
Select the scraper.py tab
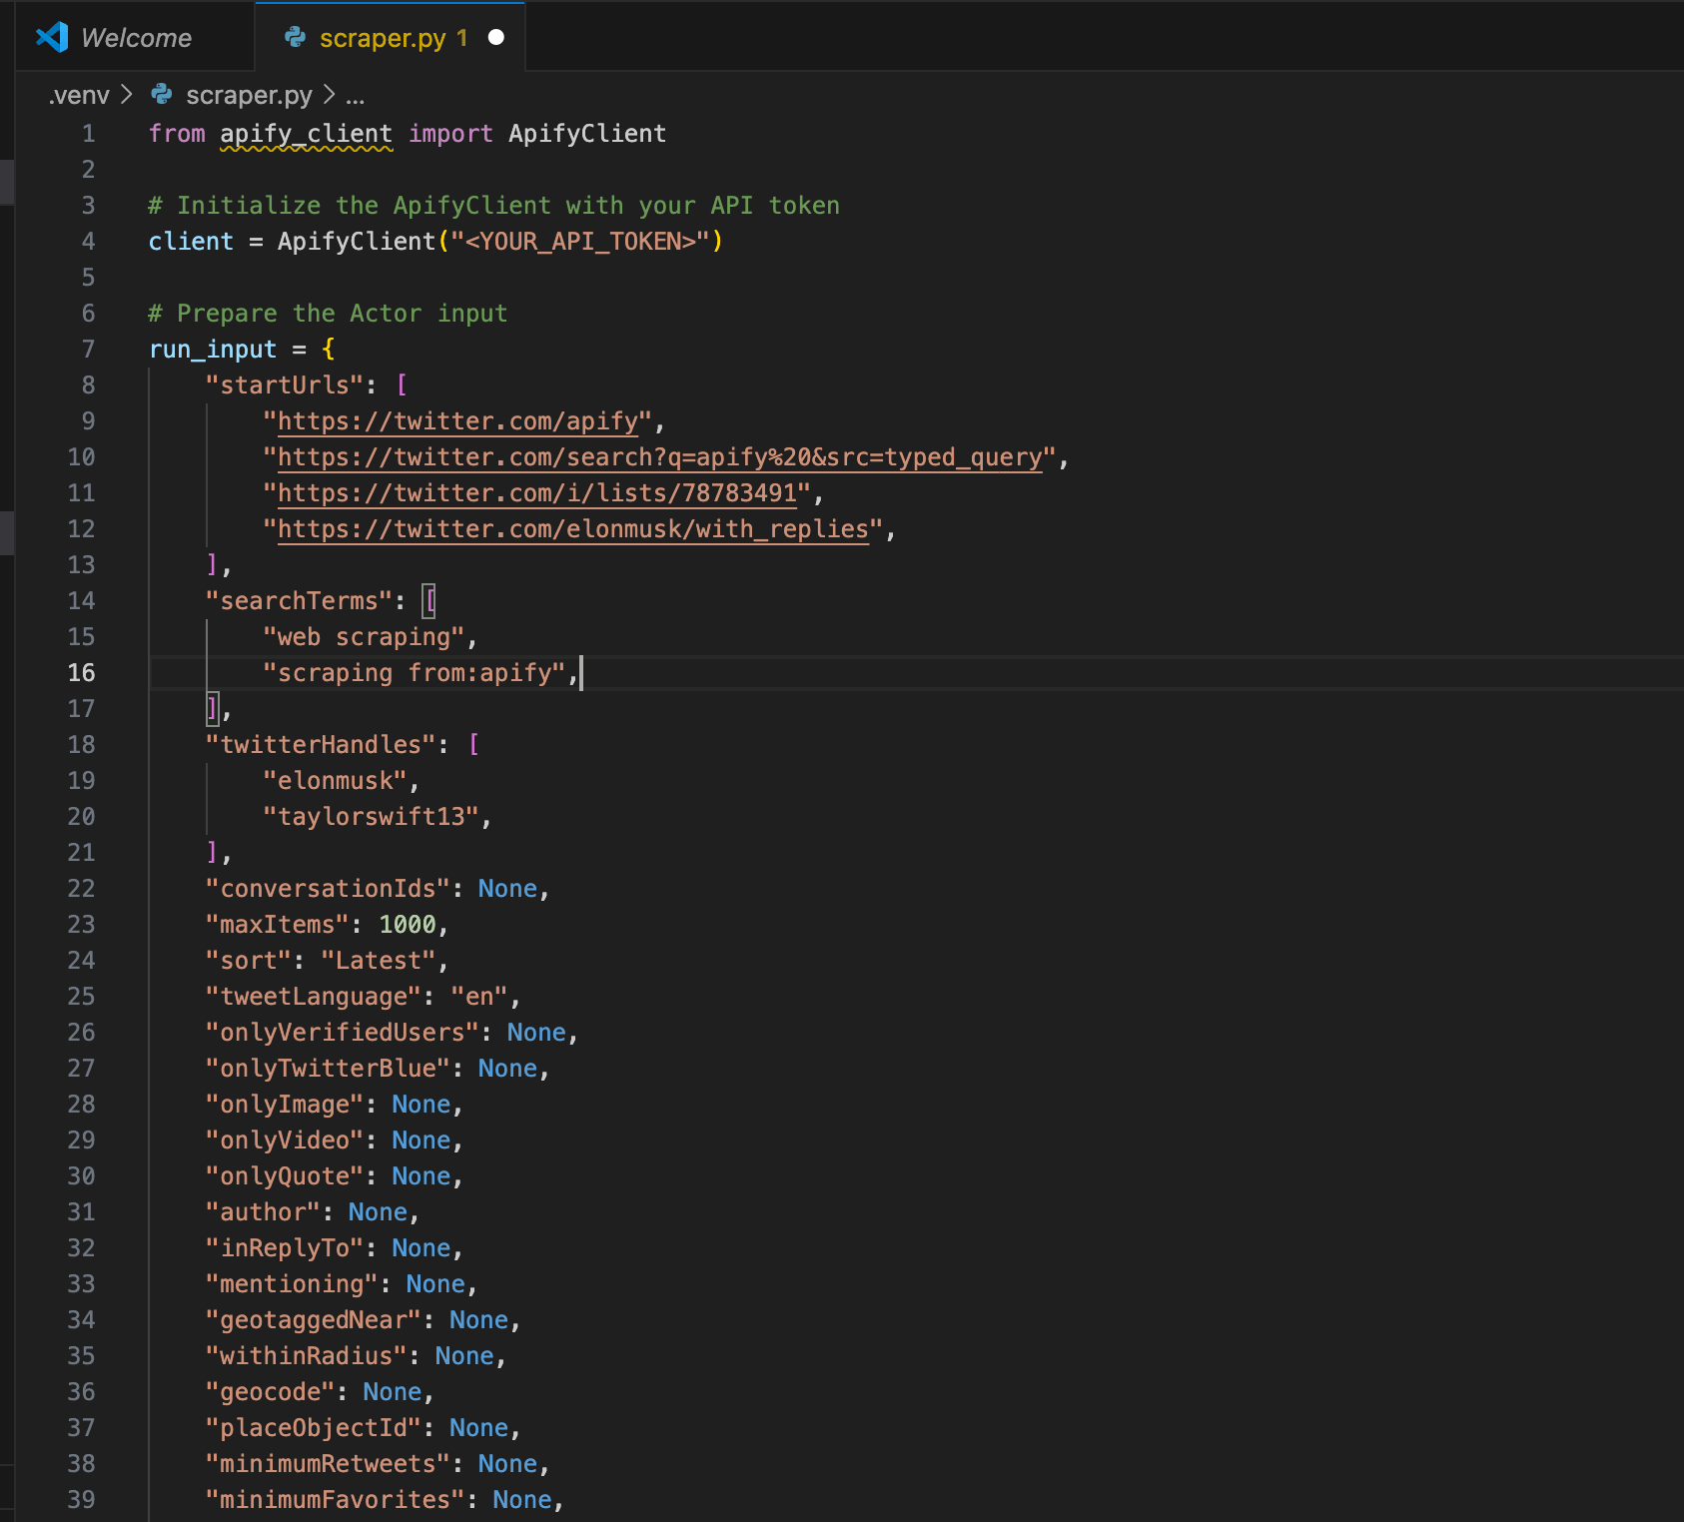click(x=378, y=38)
